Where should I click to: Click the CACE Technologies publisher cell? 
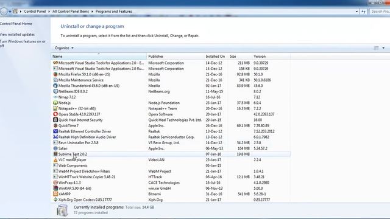point(164,182)
